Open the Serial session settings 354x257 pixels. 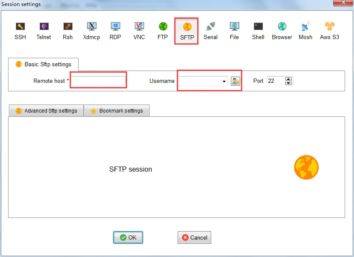210,30
